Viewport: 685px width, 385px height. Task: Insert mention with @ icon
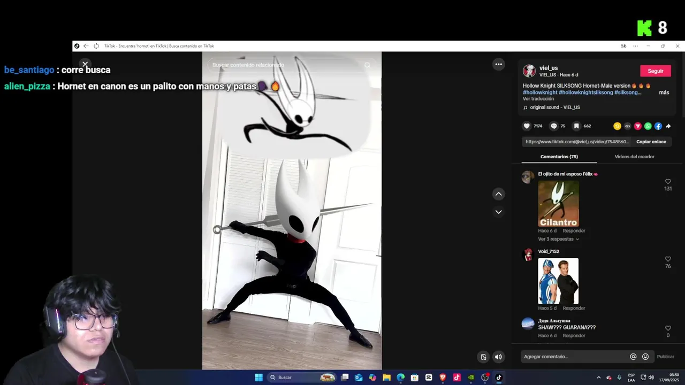click(x=633, y=357)
